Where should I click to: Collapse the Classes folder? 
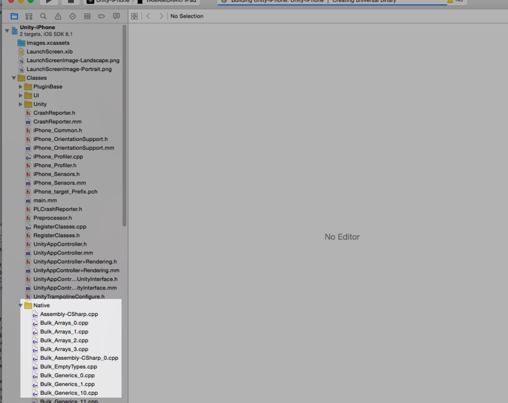(x=13, y=78)
